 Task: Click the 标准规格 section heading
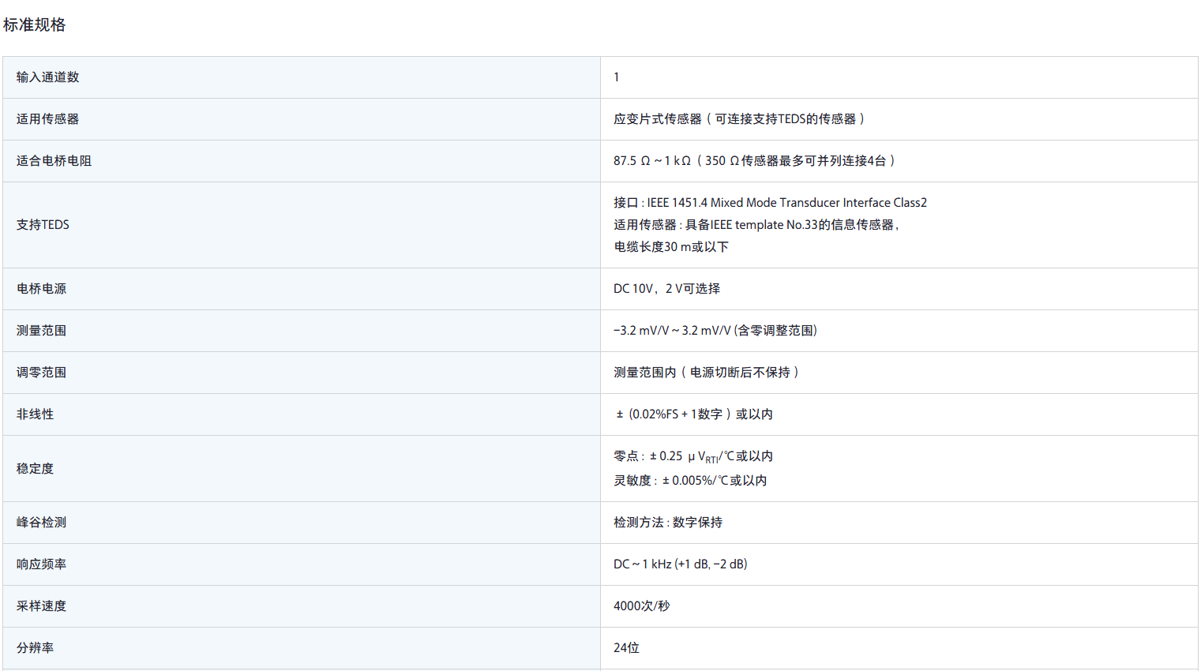(35, 24)
